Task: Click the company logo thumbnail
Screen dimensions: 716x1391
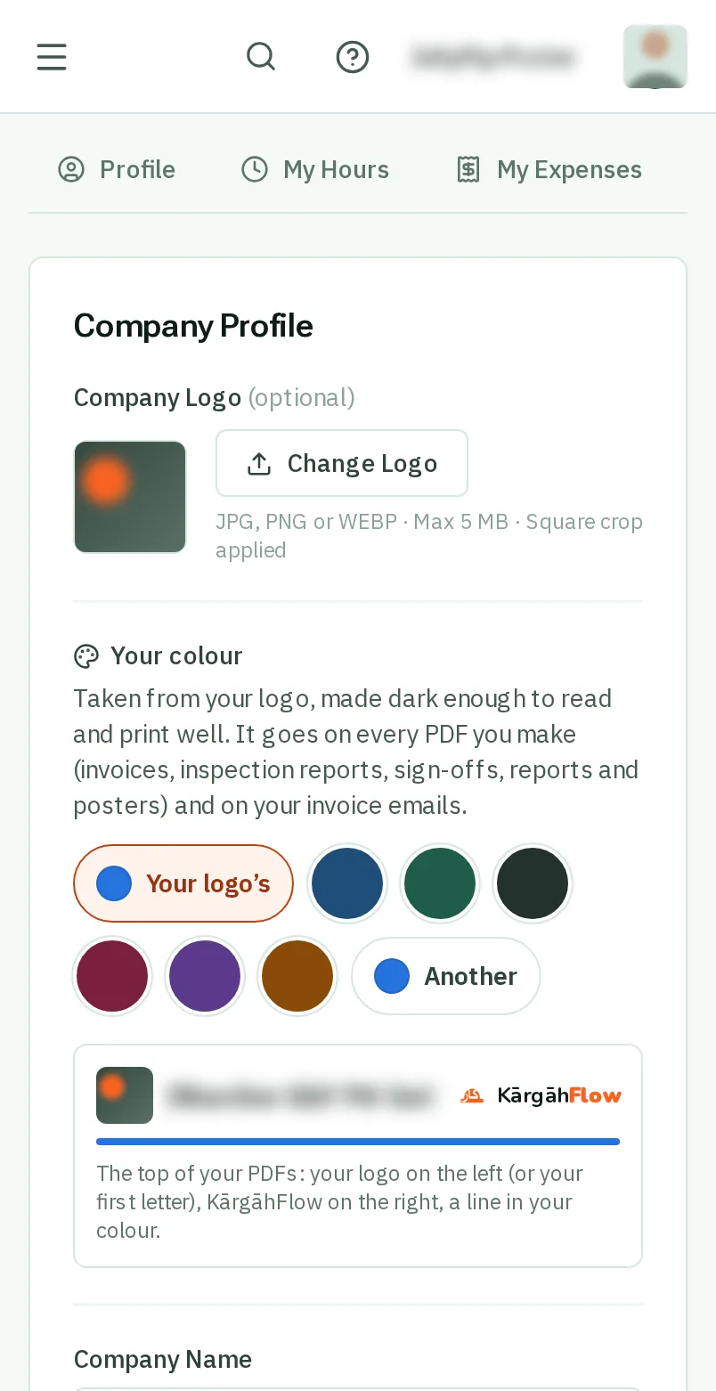Action: 130,497
